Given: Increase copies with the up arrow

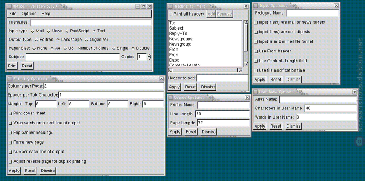Looking at the screenshot, I should coord(150,55).
